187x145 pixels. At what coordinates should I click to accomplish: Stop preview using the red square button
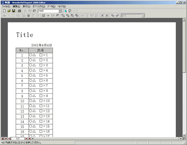tap(3, 139)
